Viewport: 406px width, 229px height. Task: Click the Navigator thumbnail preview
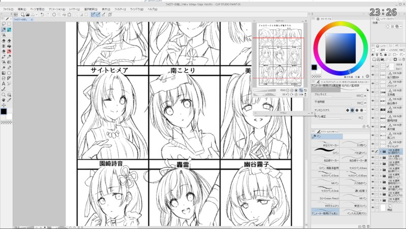click(281, 55)
